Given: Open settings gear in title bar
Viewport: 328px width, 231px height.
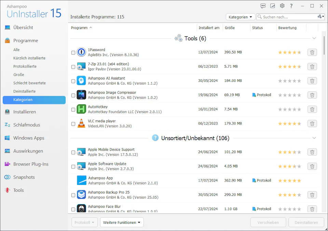Looking at the screenshot, I should pyautogui.click(x=282, y=6).
